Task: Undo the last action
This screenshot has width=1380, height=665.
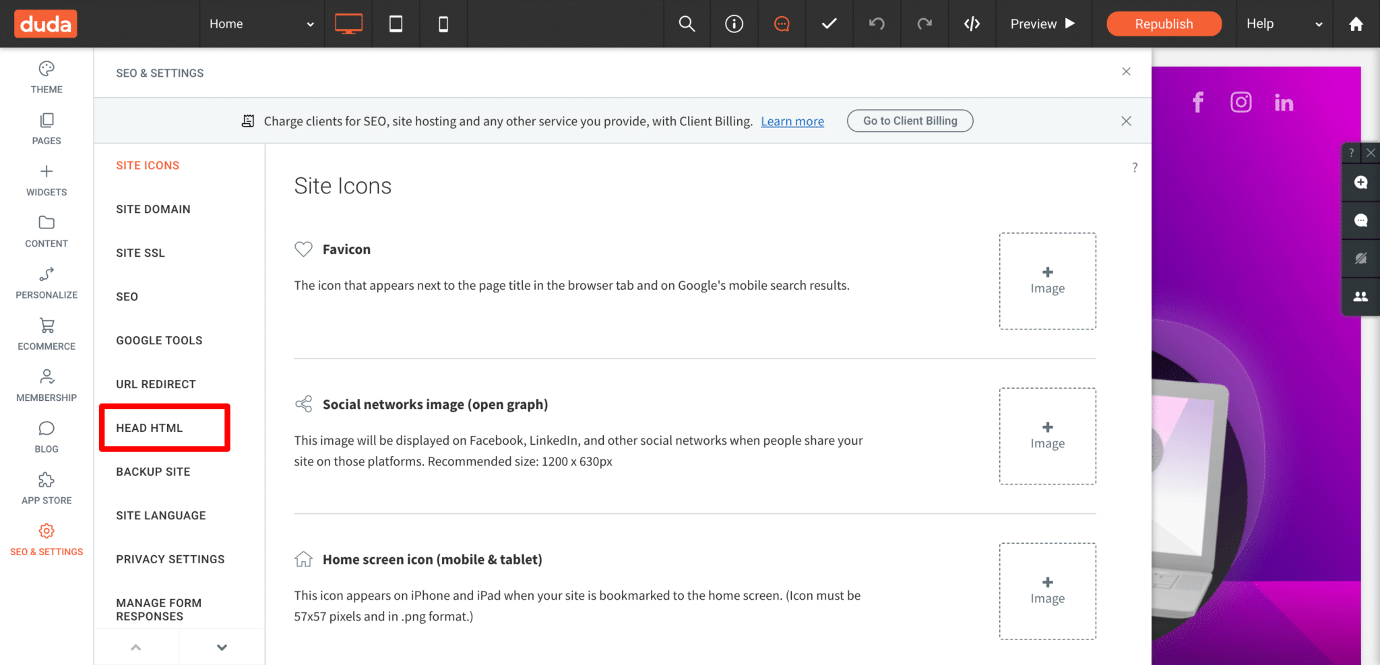Action: [877, 24]
